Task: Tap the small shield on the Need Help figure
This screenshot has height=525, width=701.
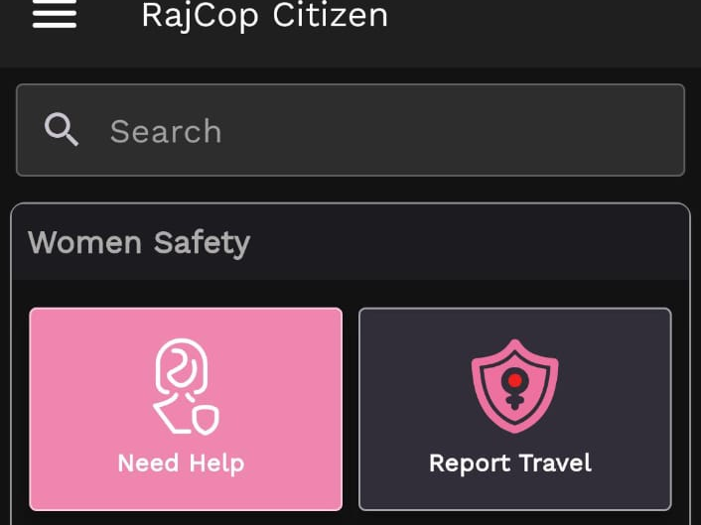Action: click(206, 420)
